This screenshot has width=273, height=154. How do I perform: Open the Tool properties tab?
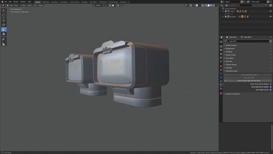pyautogui.click(x=221, y=42)
